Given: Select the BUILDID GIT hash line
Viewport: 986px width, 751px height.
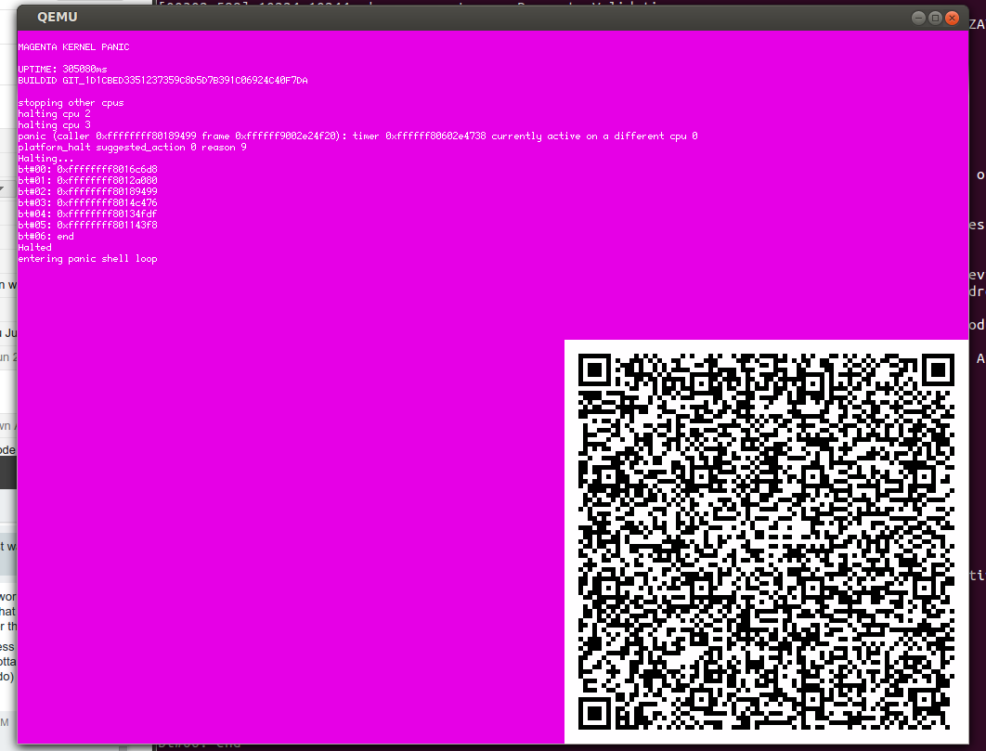Looking at the screenshot, I should (162, 81).
